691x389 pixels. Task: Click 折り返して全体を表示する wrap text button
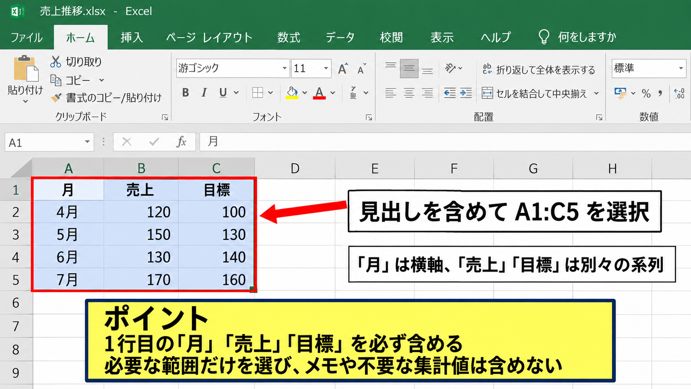[x=539, y=69]
